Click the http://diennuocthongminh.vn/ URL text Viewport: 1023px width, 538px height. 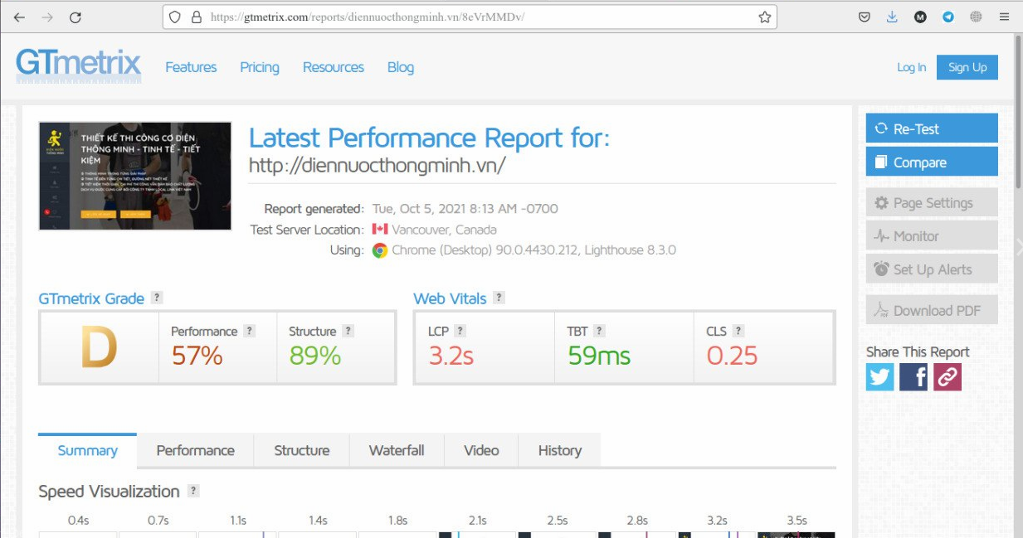(x=378, y=165)
